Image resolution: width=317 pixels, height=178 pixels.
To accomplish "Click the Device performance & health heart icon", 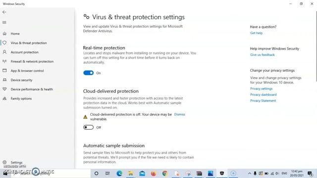I will point(4,89).
